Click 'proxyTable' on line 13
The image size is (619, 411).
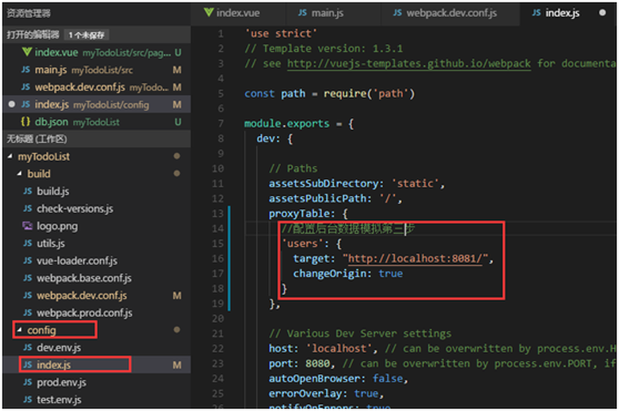click(x=299, y=214)
